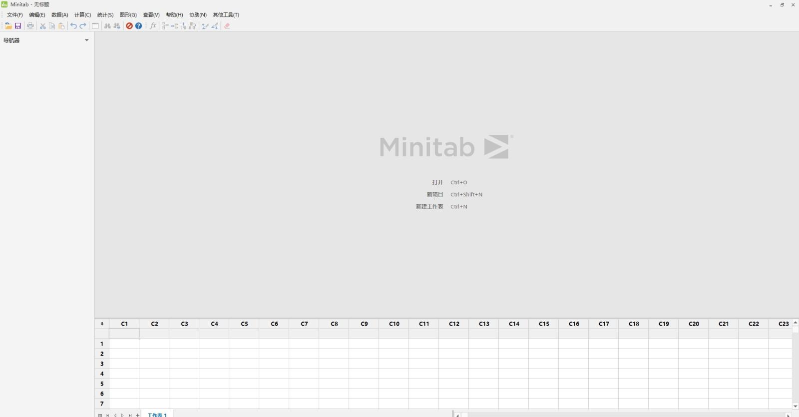The height and width of the screenshot is (417, 799).
Task: Redo the last undone action
Action: click(x=83, y=26)
